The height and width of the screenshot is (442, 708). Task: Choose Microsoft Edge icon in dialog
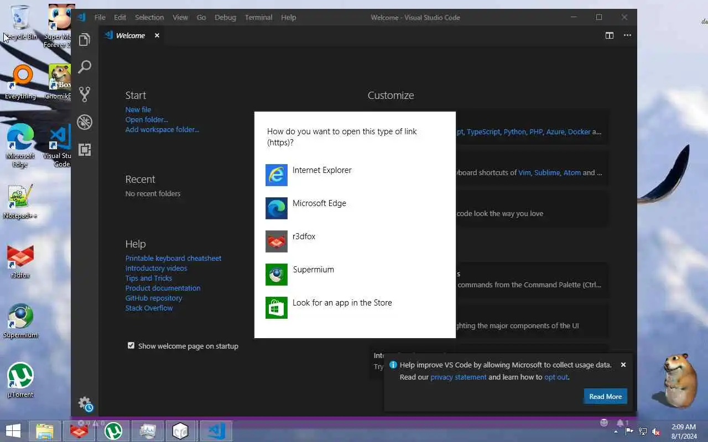(277, 208)
